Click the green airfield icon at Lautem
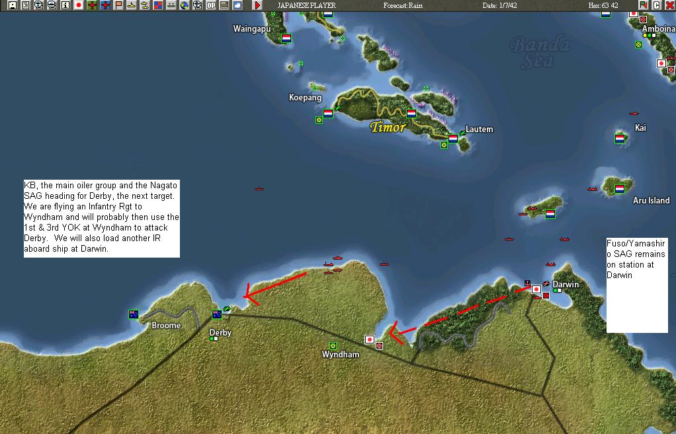 (462, 133)
